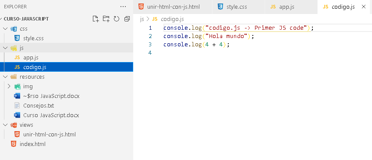
Task: Collapse the CURSO-JAVASCRIPT root section
Action: [26, 19]
